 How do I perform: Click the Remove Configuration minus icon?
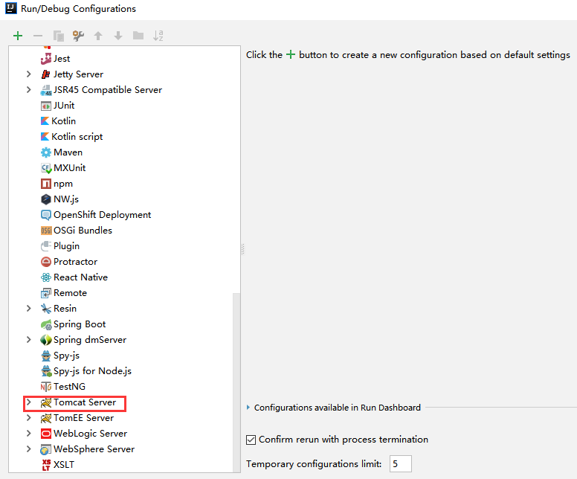[x=38, y=36]
